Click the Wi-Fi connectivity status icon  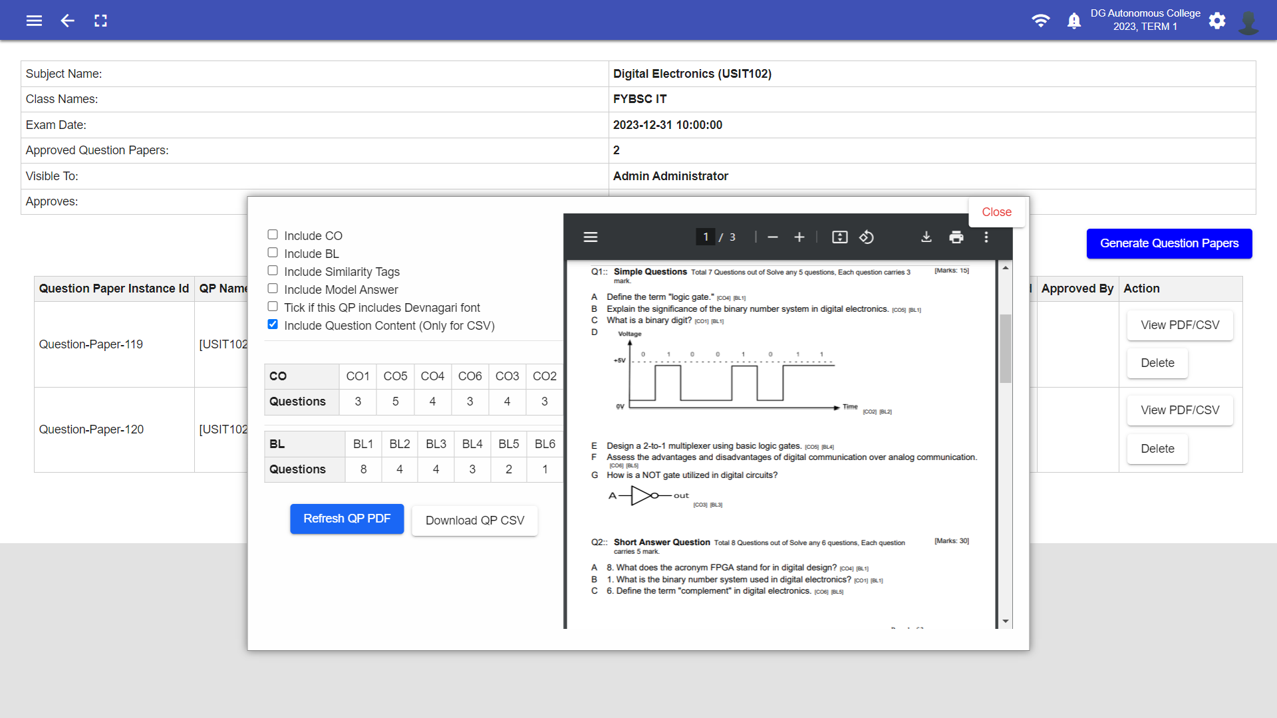click(1040, 21)
